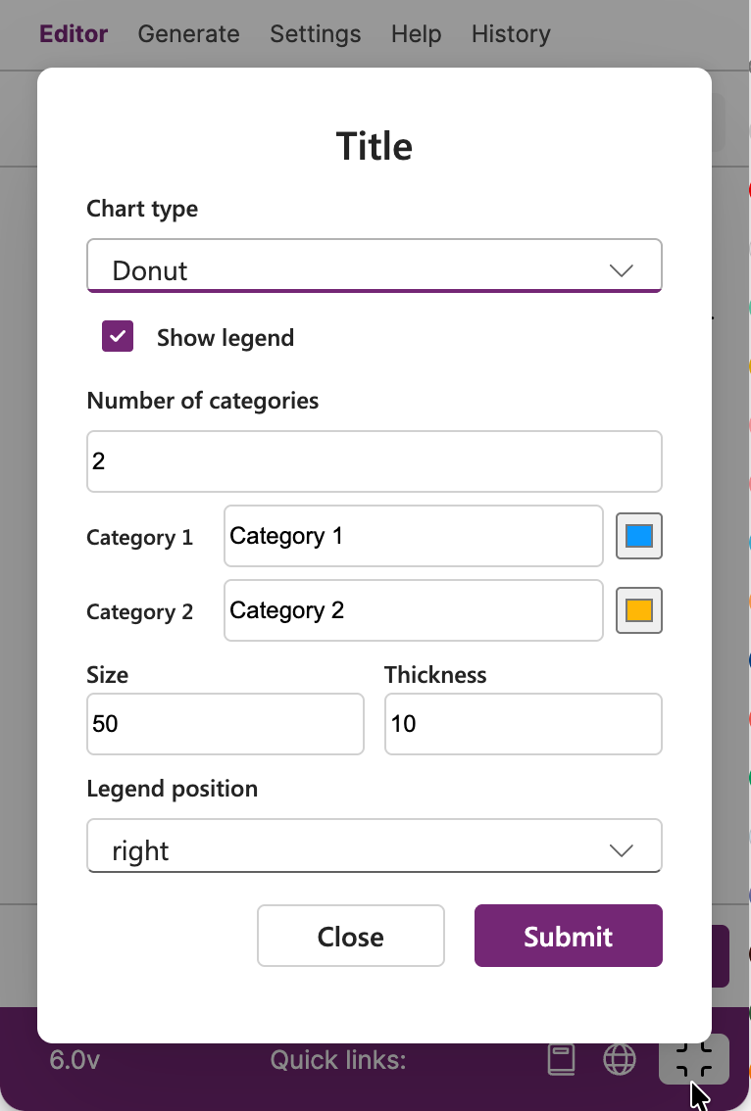Click the Thickness input field
The height and width of the screenshot is (1111, 751).
pyautogui.click(x=524, y=724)
